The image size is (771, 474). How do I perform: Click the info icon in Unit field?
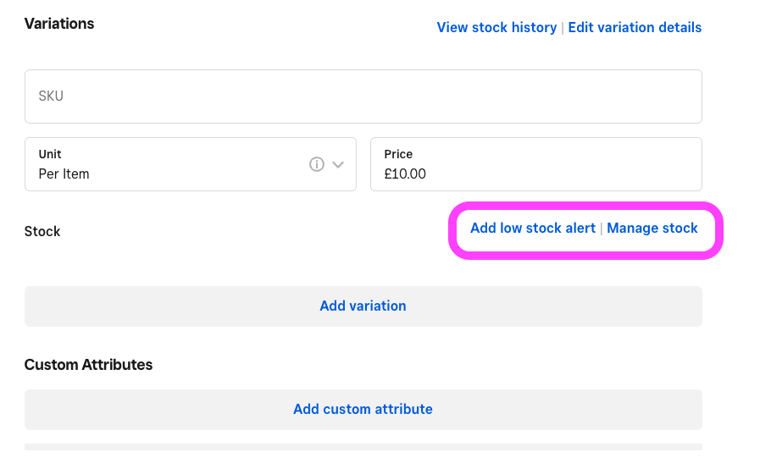(x=317, y=164)
